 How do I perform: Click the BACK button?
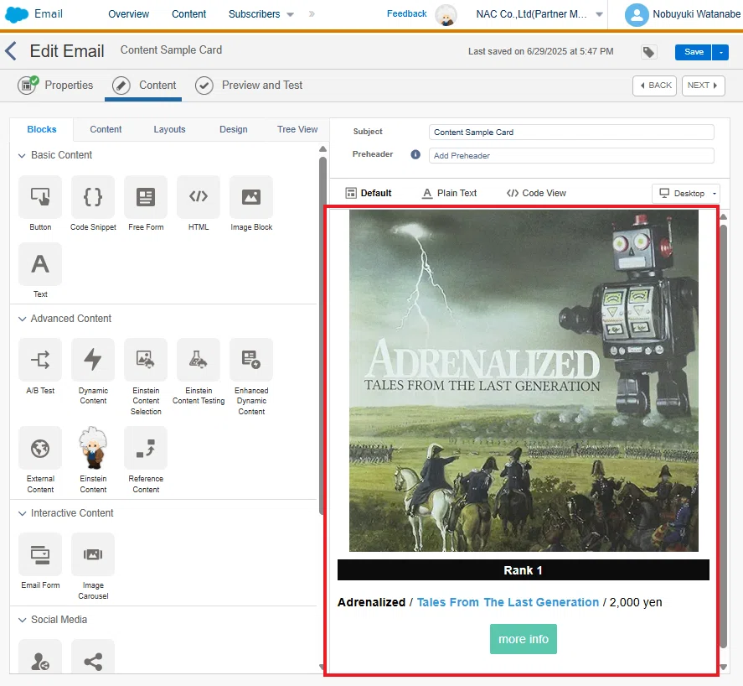pos(654,86)
